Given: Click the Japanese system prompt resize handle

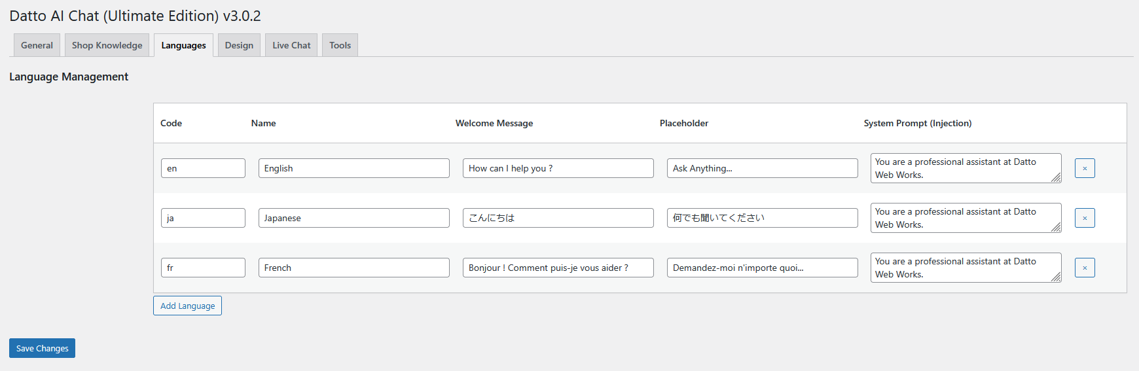Looking at the screenshot, I should click(1056, 227).
